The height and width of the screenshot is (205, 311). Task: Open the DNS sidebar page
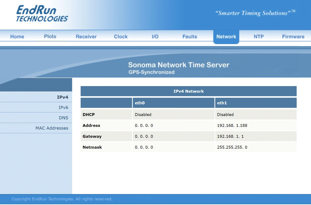[x=36, y=118]
